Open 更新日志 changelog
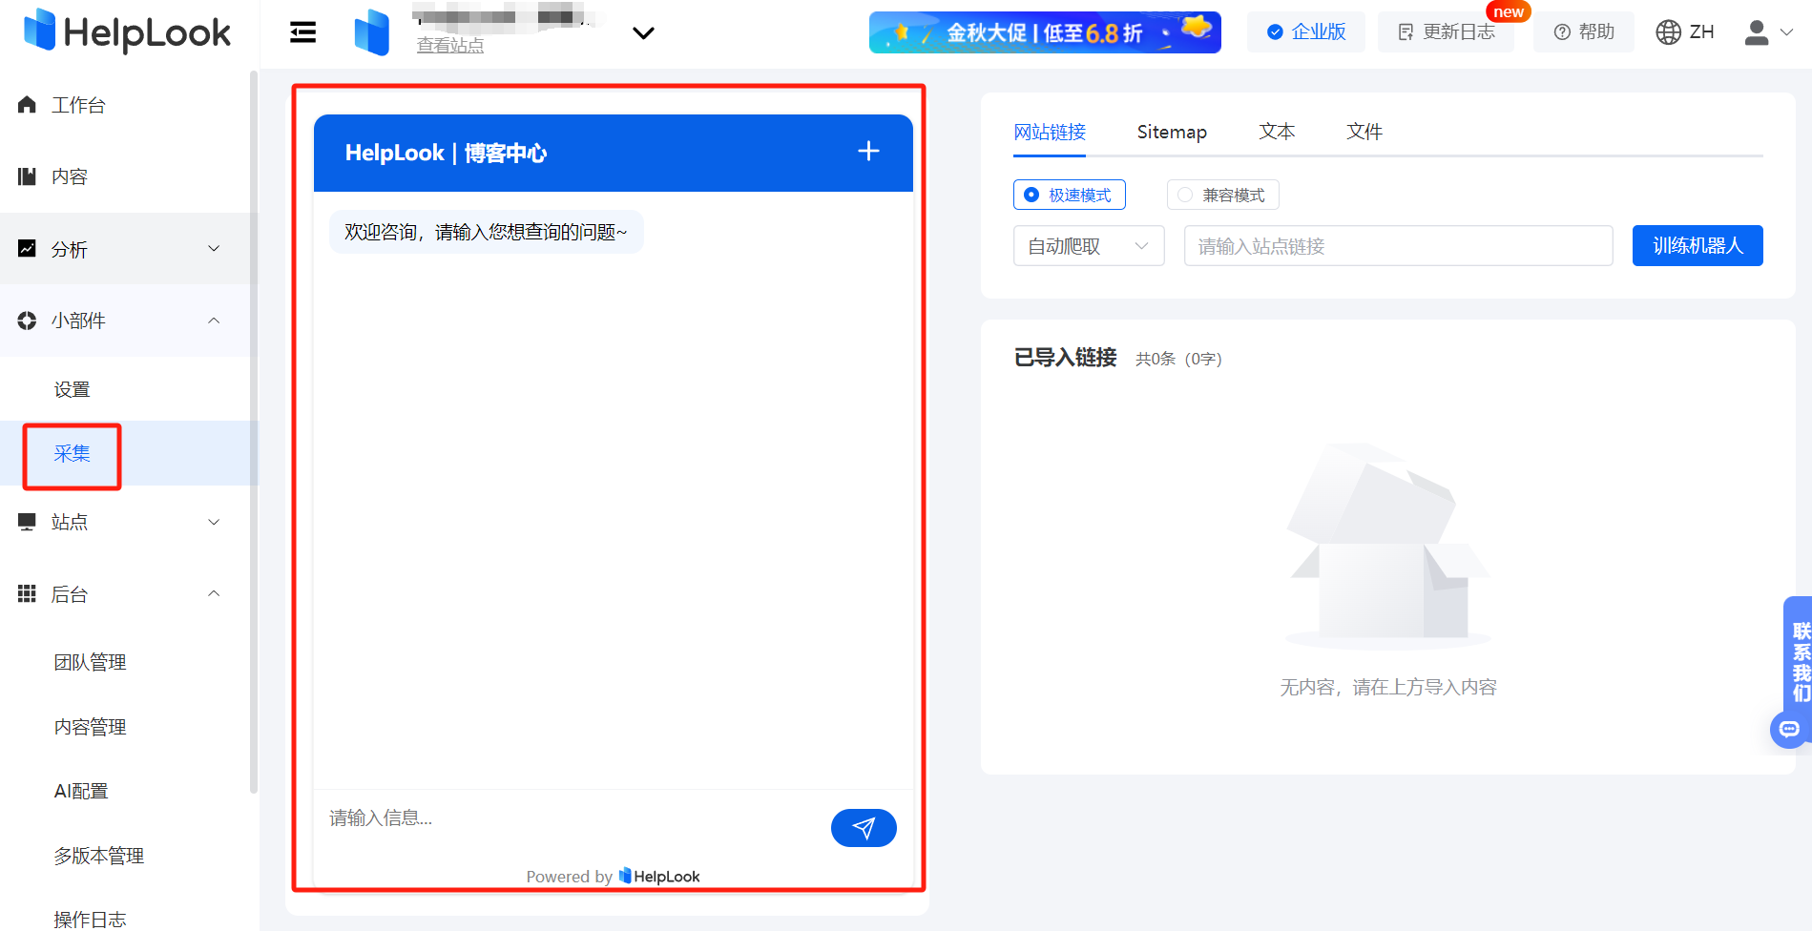 click(1446, 32)
